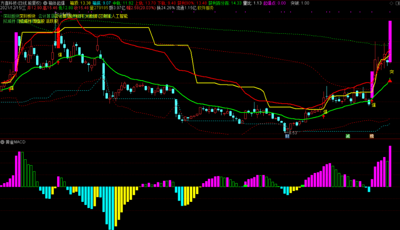Viewport: 400px width, 230px height.
Task: Open the 箱体起爆 indicator dropdown
Action: click(x=45, y=3)
